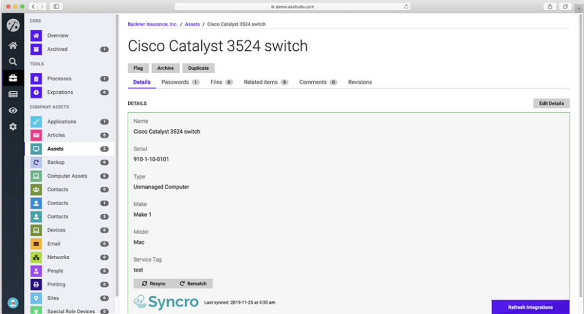This screenshot has width=584, height=314.
Task: Click the Safari address bar
Action: (292, 6)
